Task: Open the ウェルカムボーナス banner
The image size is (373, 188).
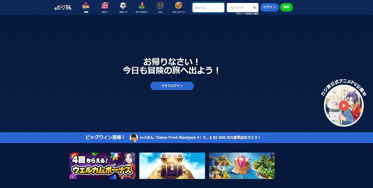Action: 102,166
